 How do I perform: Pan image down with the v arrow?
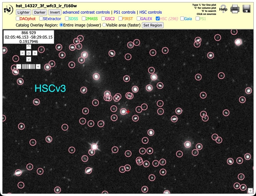29,59
